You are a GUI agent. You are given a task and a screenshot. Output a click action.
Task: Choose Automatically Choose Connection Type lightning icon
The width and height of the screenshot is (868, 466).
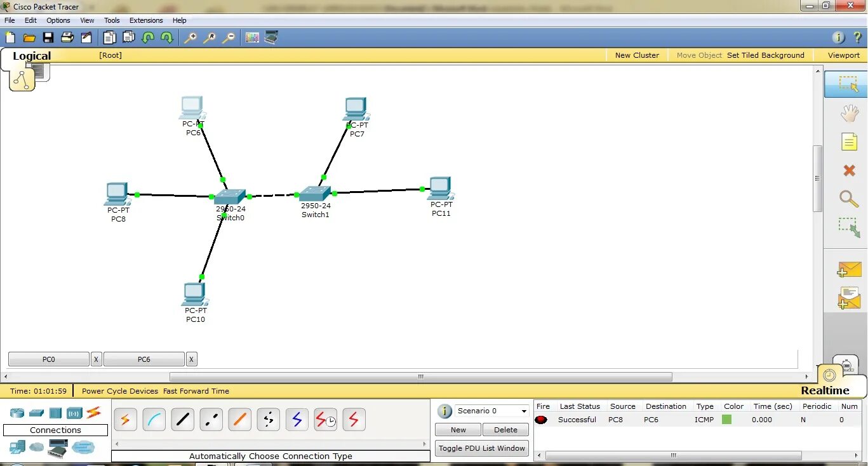tap(125, 419)
